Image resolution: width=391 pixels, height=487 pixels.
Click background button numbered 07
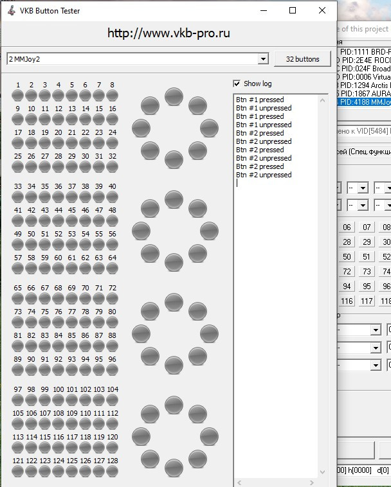tap(367, 227)
